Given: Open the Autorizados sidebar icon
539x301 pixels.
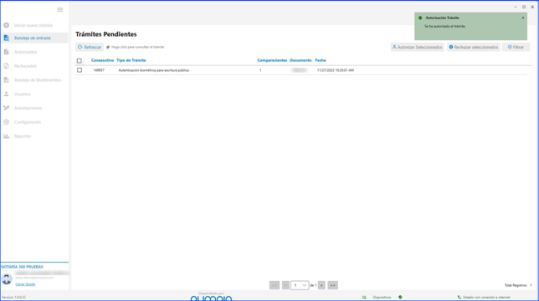Looking at the screenshot, I should click(x=6, y=52).
